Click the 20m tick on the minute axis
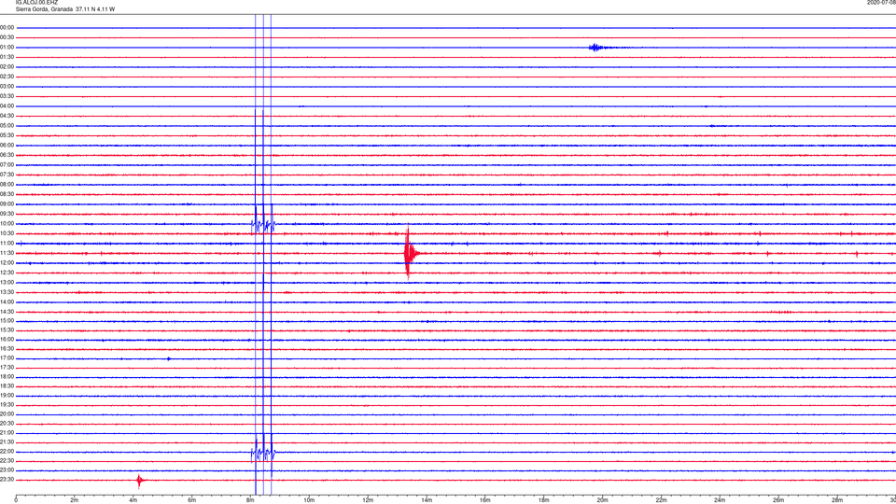 602,500
